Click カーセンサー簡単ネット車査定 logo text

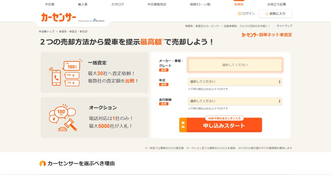coord(267,35)
